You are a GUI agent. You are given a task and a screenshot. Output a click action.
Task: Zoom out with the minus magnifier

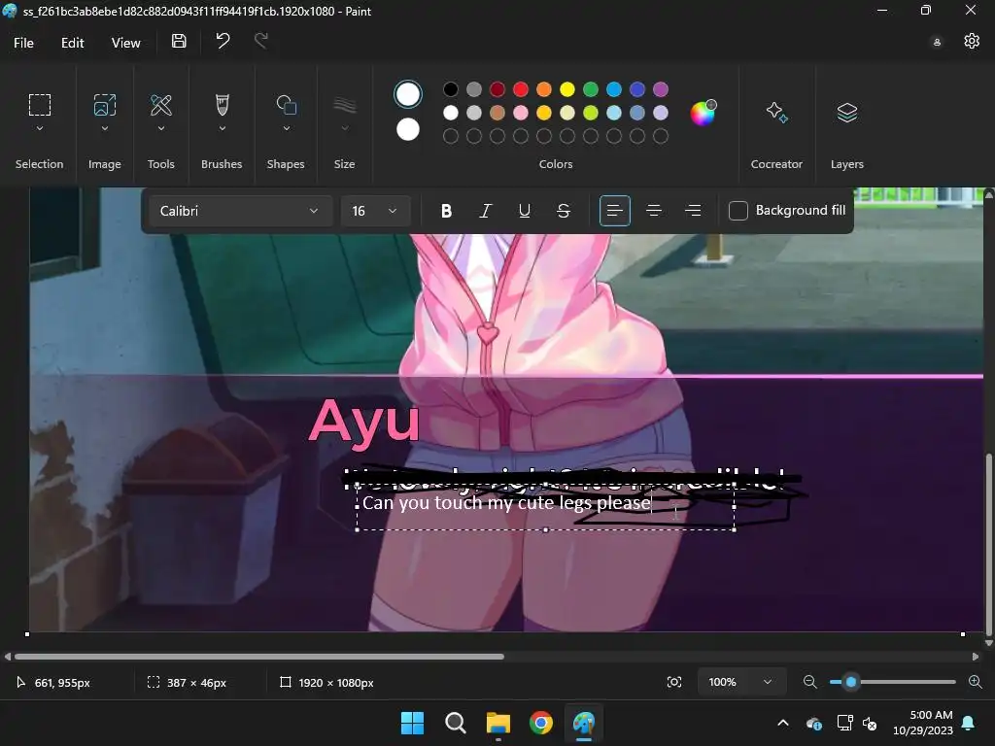click(x=809, y=682)
